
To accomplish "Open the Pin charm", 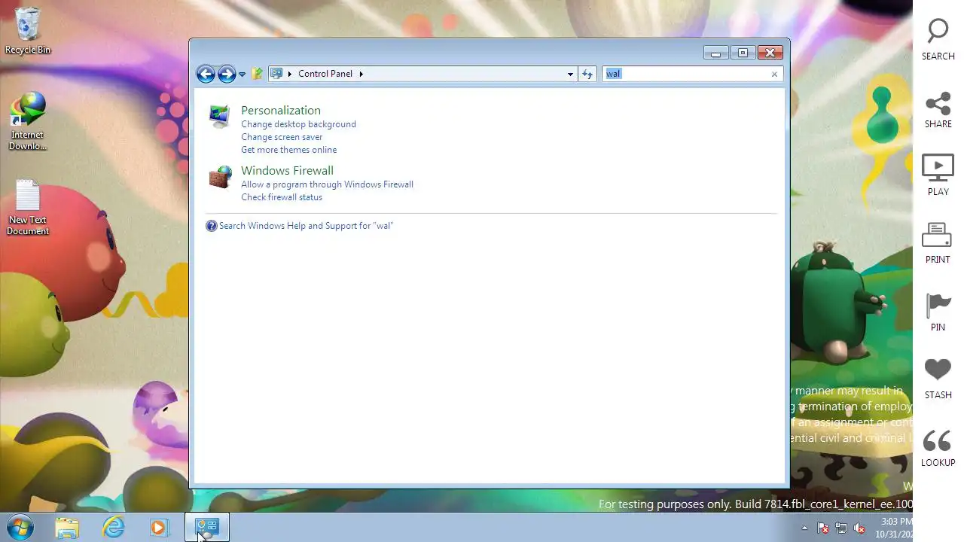I will point(938,312).
